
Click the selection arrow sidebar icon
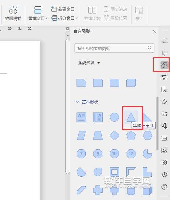coord(164,53)
